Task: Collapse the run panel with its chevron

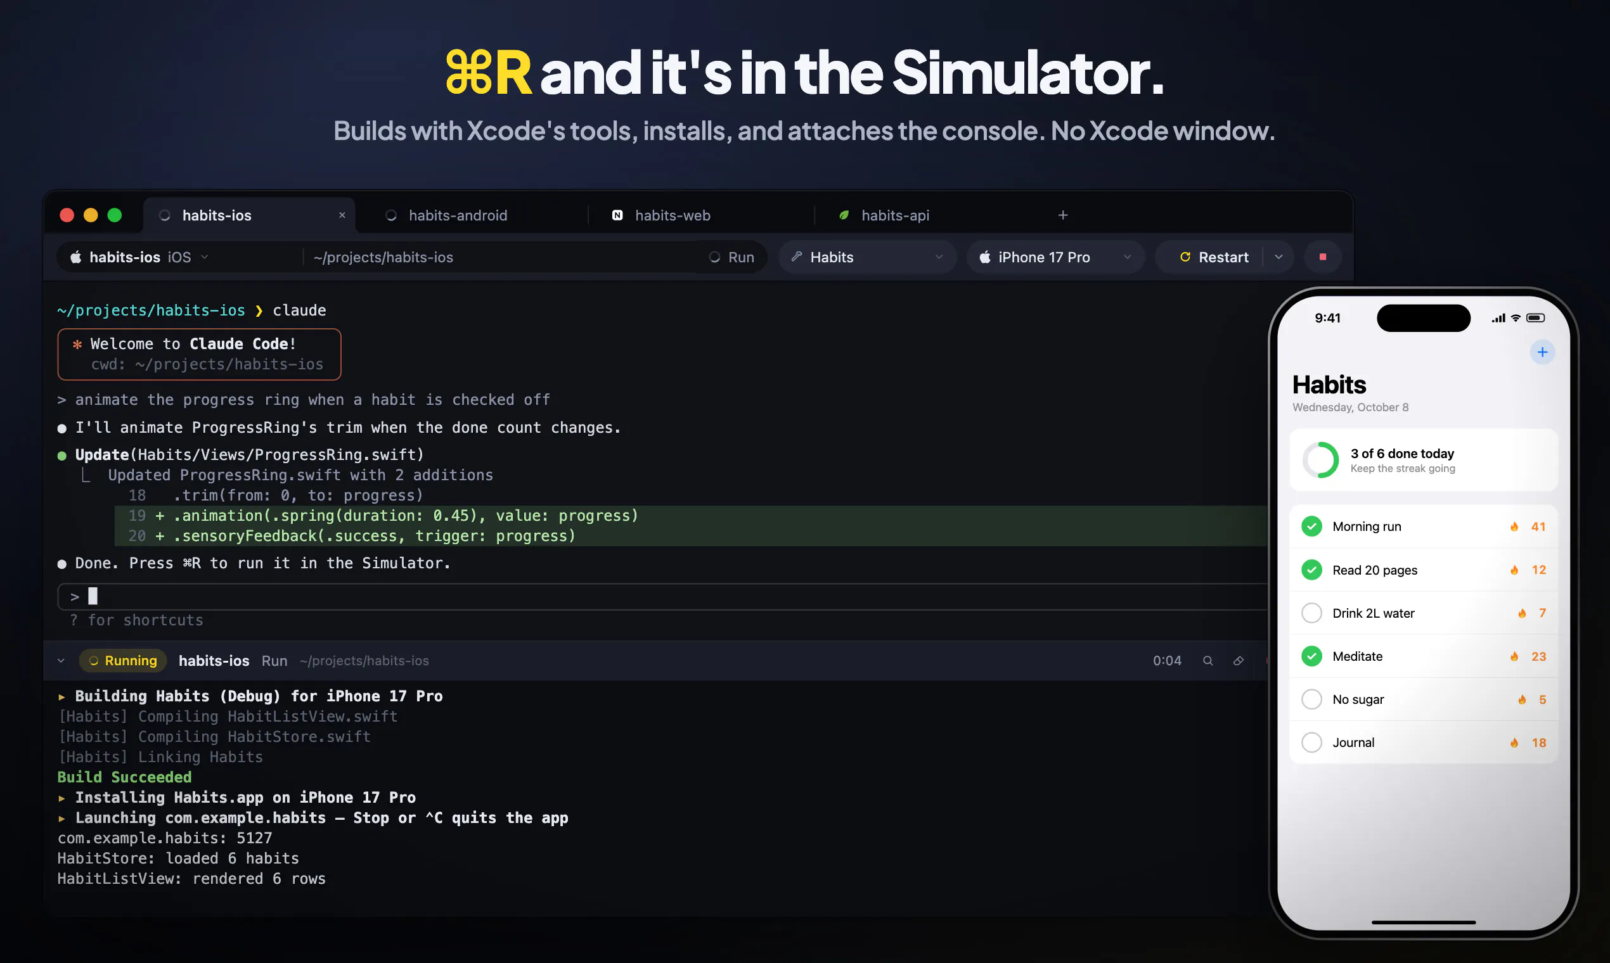Action: coord(61,661)
